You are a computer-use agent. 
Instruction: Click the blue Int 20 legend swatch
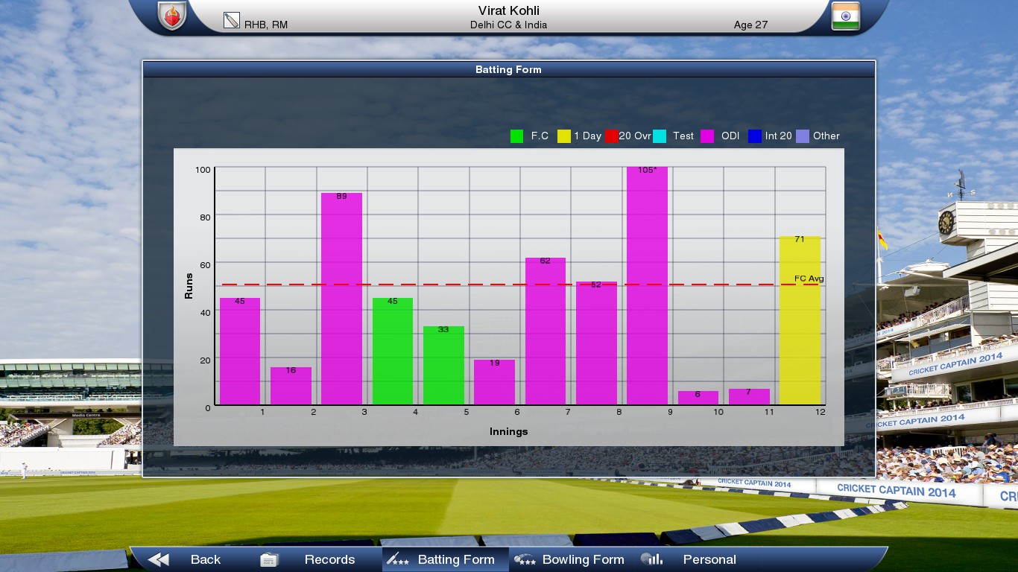(x=755, y=136)
